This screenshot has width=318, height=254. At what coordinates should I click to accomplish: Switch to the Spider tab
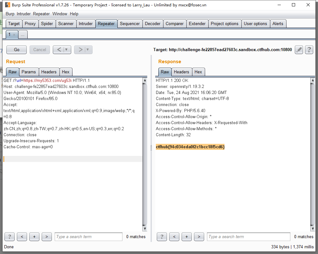pos(47,24)
